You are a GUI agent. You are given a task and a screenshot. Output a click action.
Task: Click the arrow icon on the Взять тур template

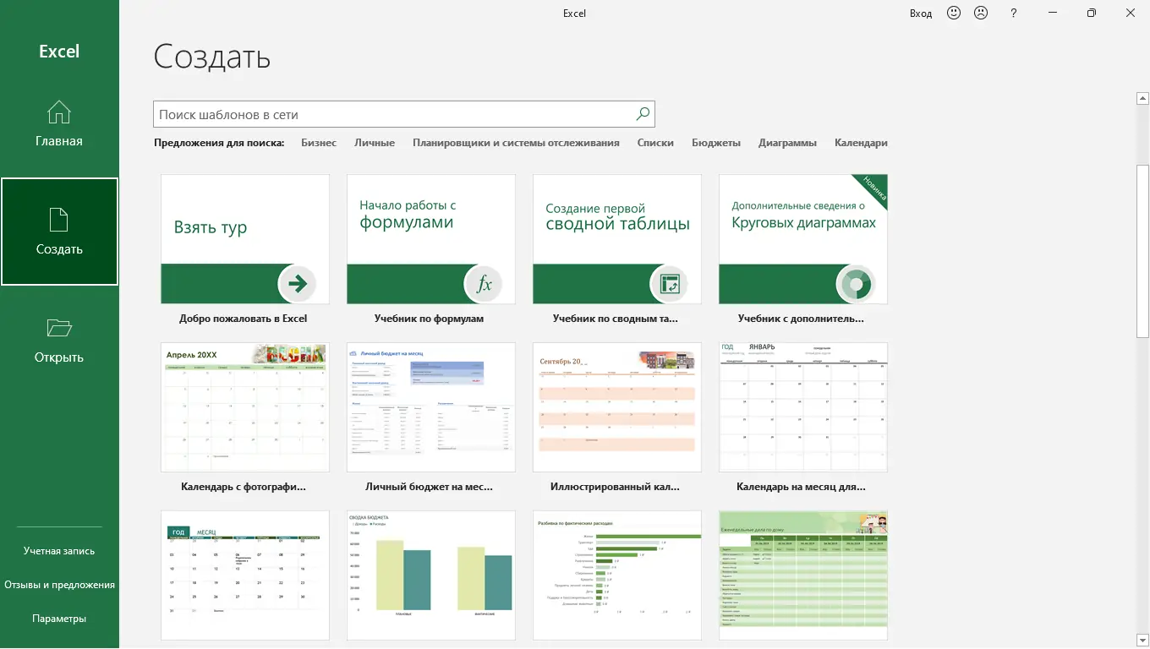pos(297,284)
